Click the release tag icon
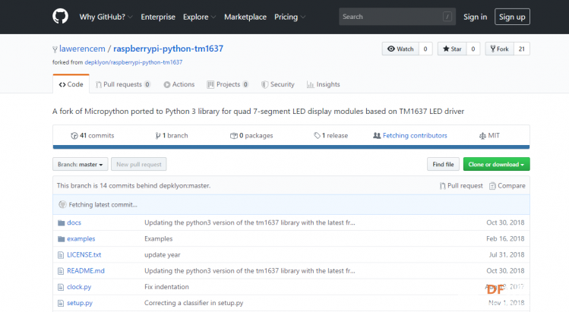This screenshot has width=569, height=312. pos(317,136)
